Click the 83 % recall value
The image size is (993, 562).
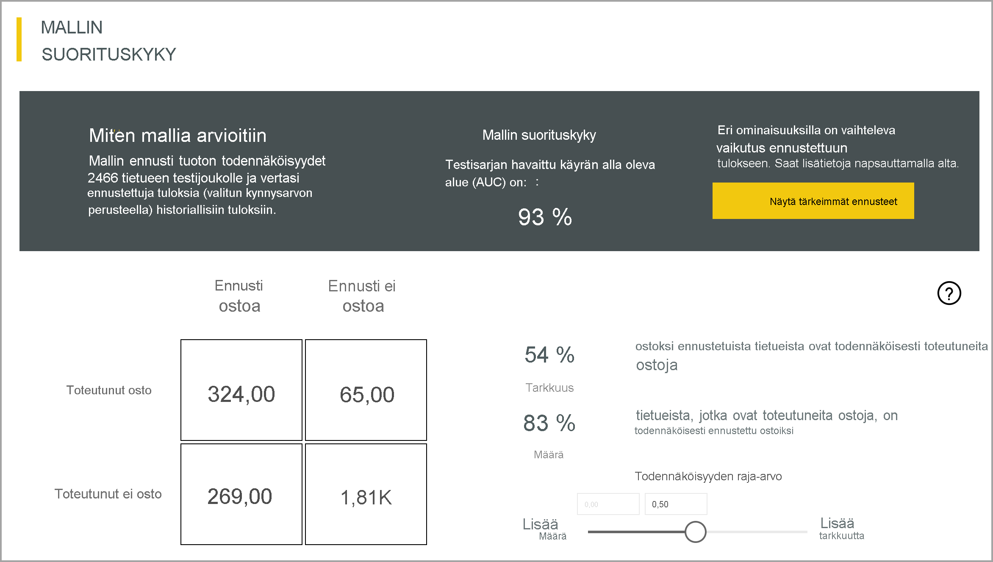549,423
